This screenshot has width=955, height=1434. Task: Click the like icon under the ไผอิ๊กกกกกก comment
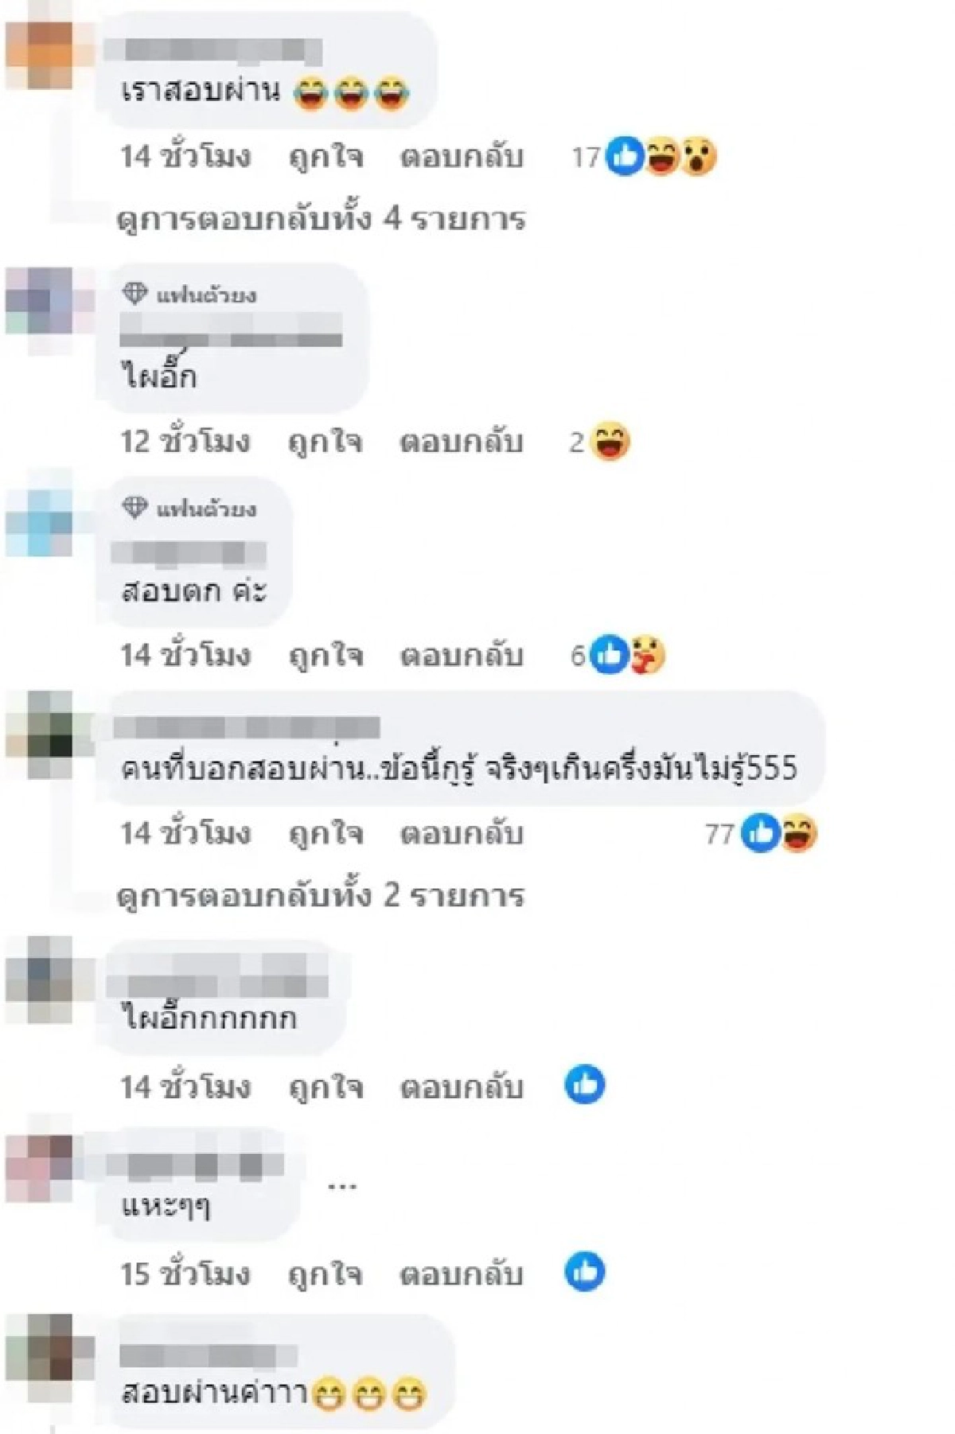click(x=585, y=1085)
